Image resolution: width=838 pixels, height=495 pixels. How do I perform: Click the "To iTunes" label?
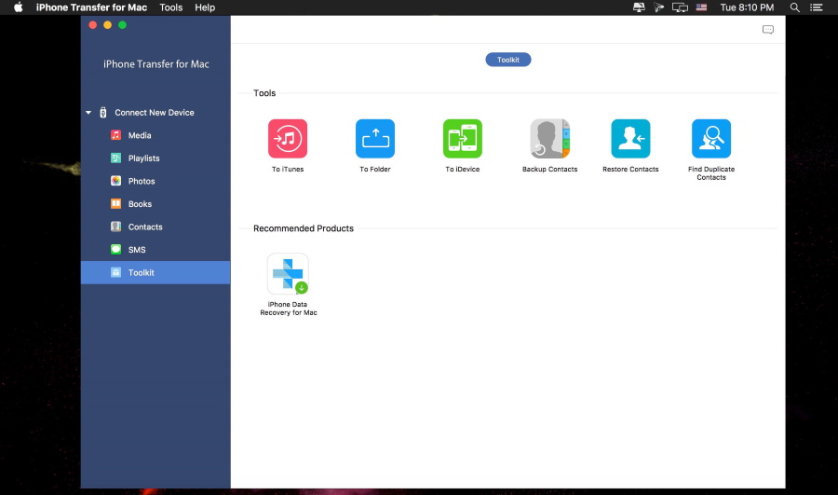tap(288, 169)
